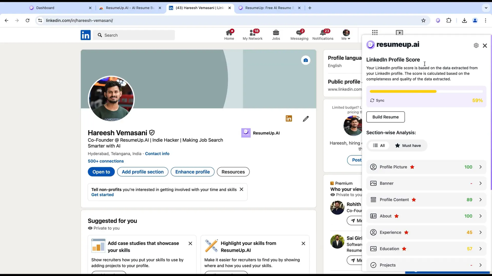Screen dimensions: 492x276
Task: Click the Add profile section button
Action: (143, 172)
